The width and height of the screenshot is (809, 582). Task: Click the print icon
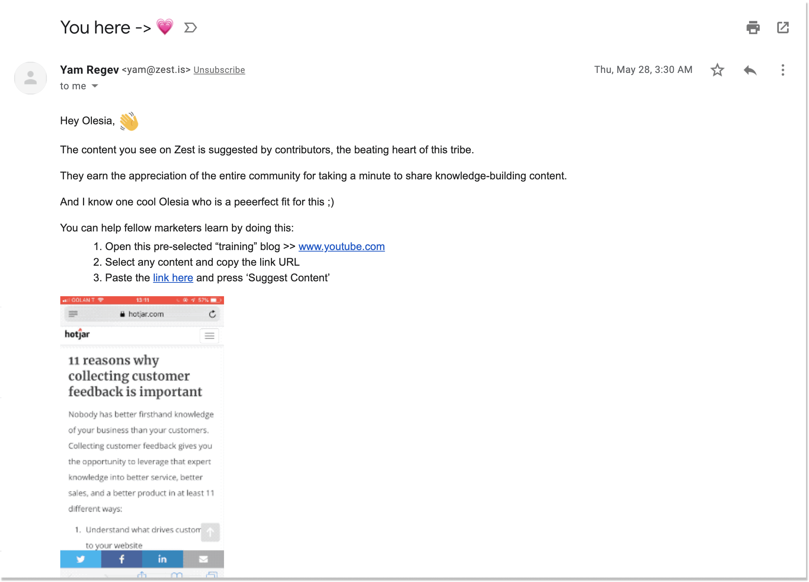point(753,28)
